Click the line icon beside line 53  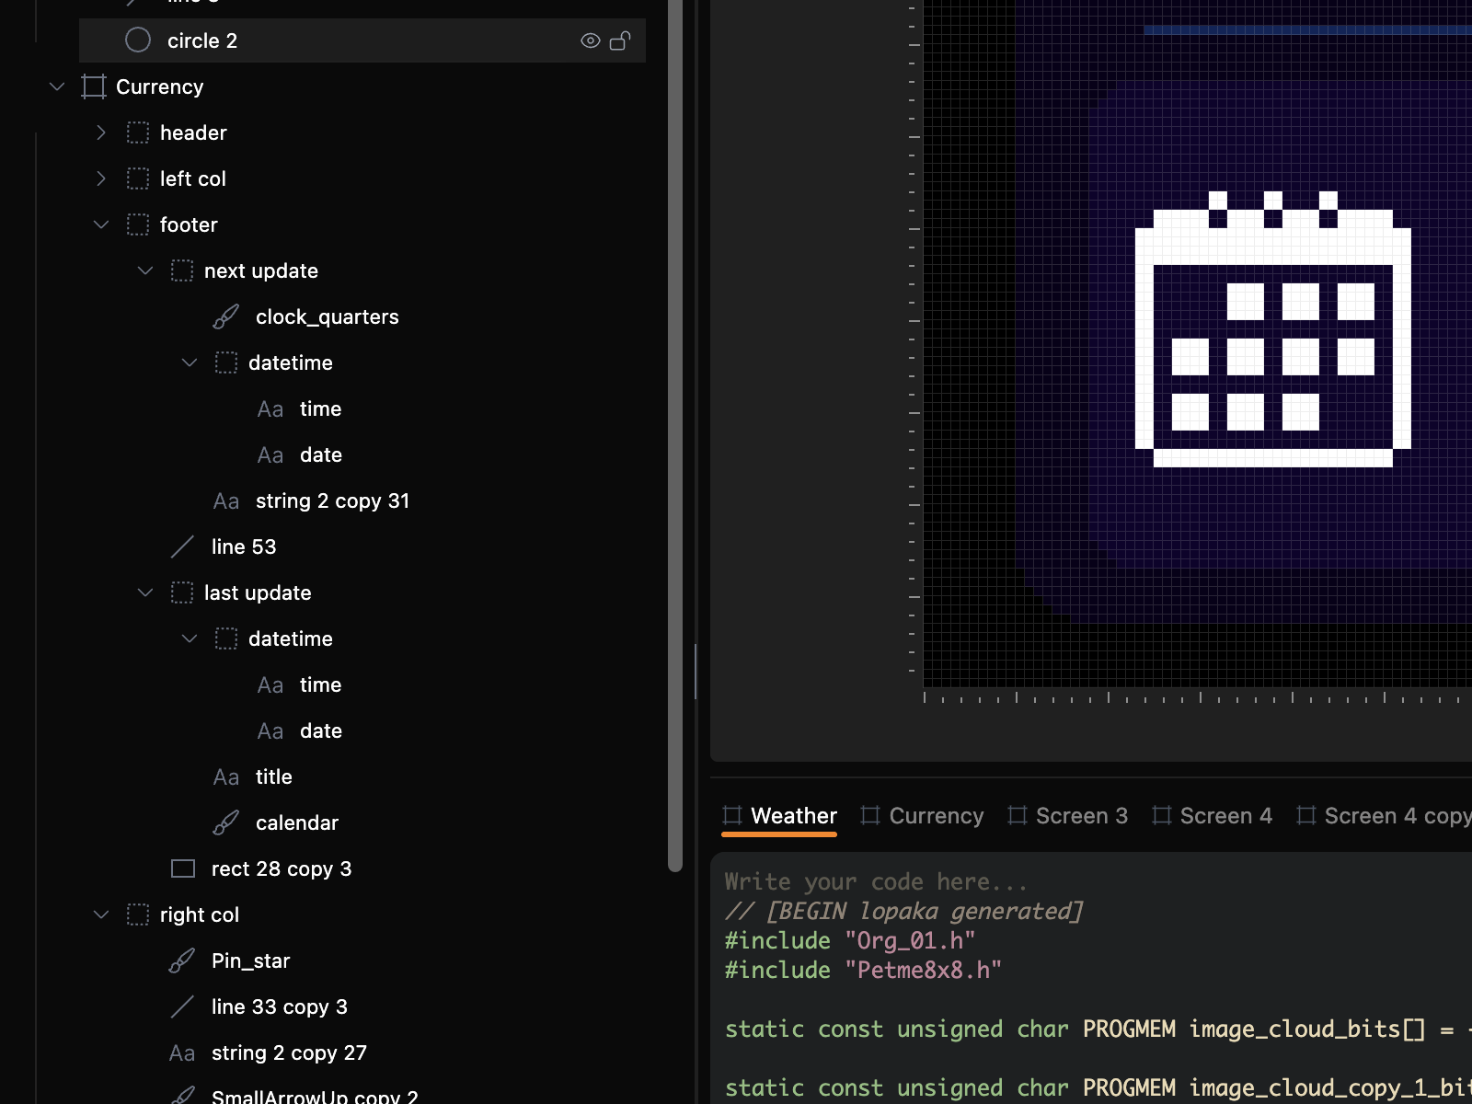(x=182, y=546)
